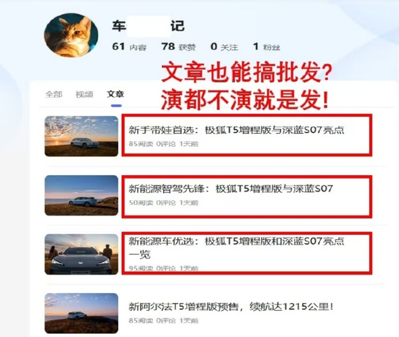
Task: Click the 85阅读 stats under first article
Action: tap(141, 144)
